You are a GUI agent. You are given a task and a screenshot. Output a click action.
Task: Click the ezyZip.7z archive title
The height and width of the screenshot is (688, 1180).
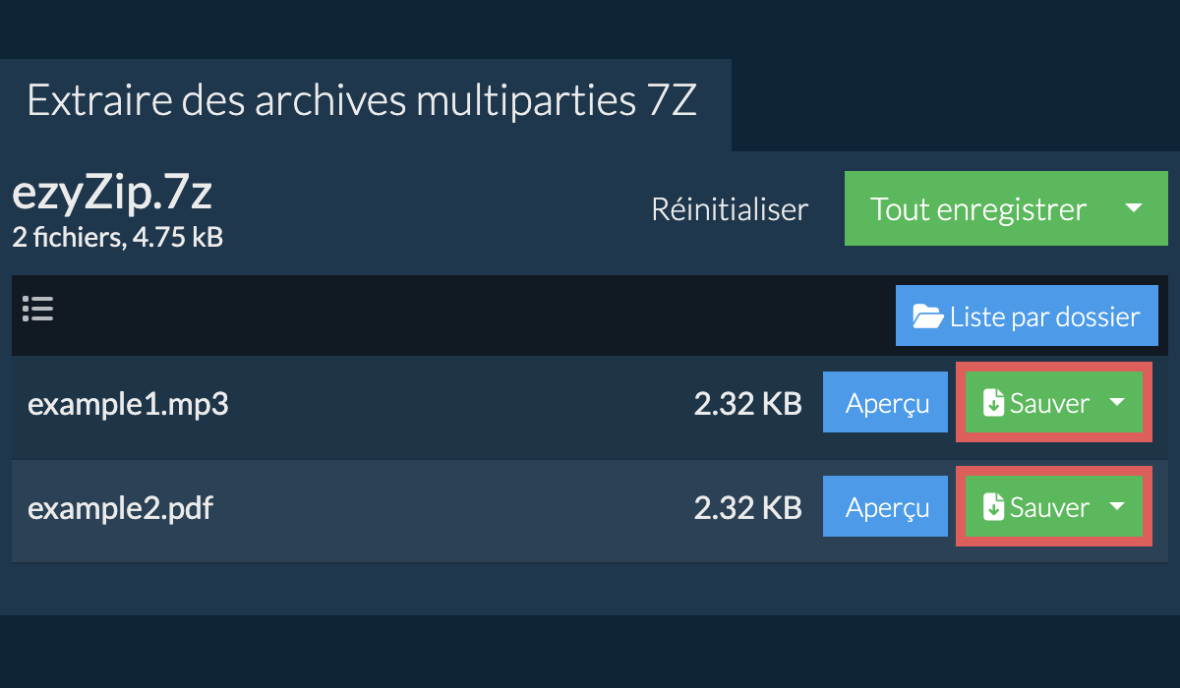(112, 195)
